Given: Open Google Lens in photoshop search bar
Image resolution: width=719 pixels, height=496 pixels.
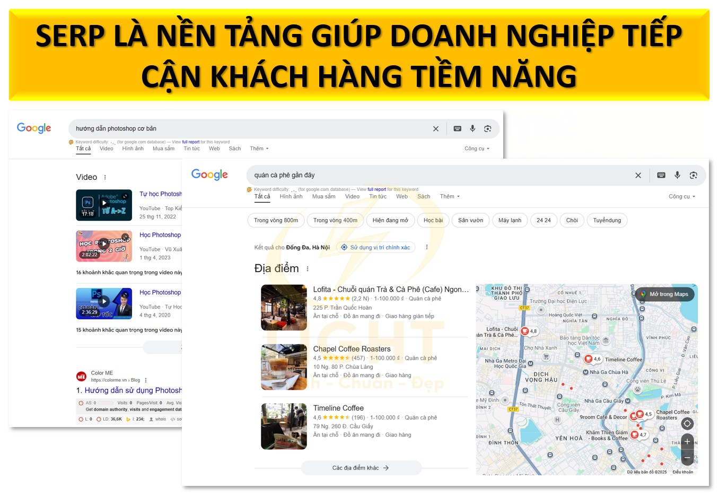Looking at the screenshot, I should tap(488, 128).
